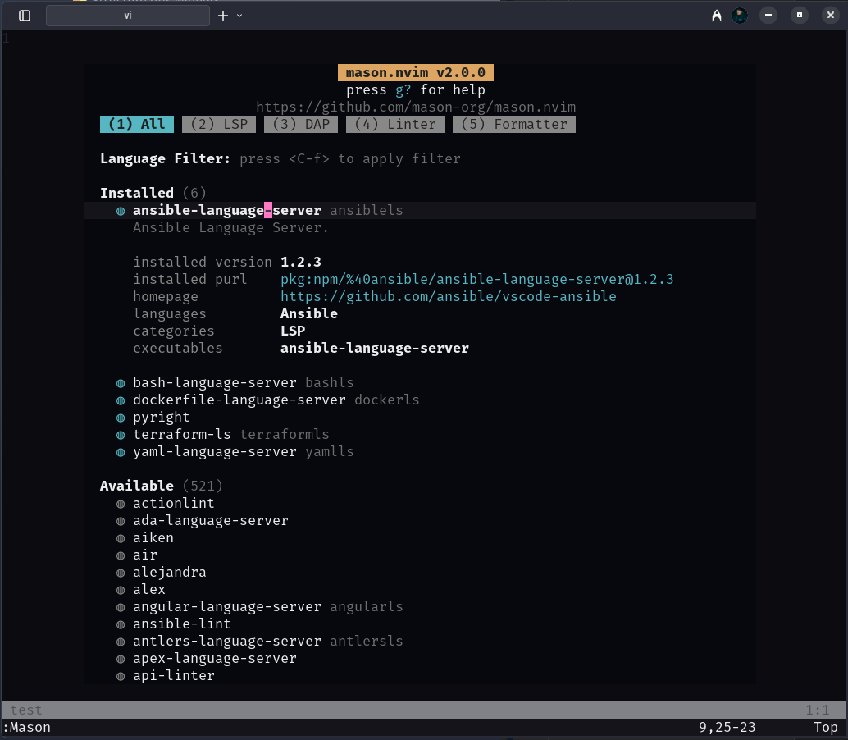Select the aiken package name
The image size is (848, 740).
tap(153, 537)
